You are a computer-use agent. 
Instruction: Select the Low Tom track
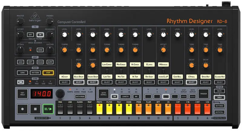tap(107, 82)
